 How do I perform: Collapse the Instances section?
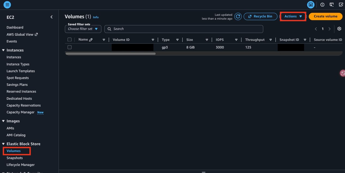(4, 50)
